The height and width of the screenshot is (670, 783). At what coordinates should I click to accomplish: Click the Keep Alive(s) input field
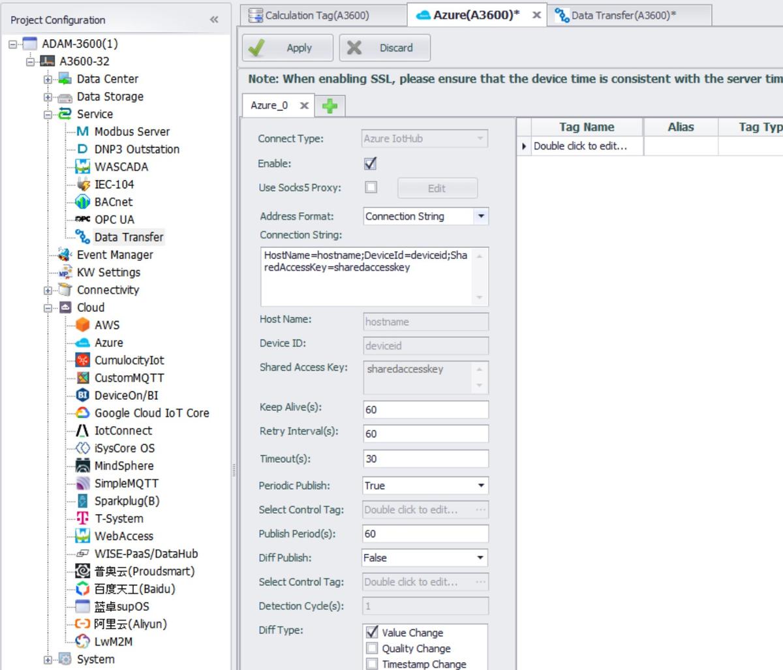tap(425, 410)
